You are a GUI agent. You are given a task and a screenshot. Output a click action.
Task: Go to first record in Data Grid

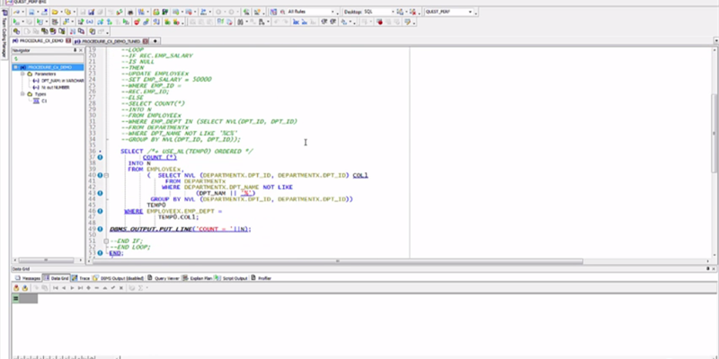tap(56, 287)
